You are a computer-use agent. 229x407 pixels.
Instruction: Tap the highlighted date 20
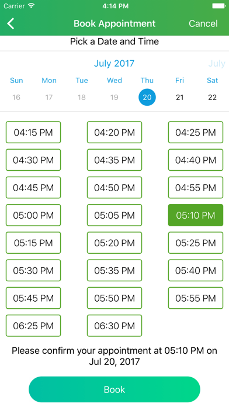click(147, 97)
